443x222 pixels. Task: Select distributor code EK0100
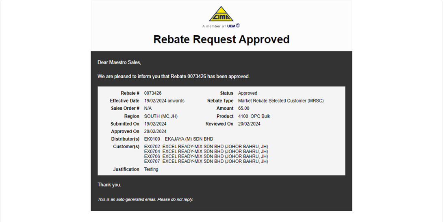tap(152, 139)
